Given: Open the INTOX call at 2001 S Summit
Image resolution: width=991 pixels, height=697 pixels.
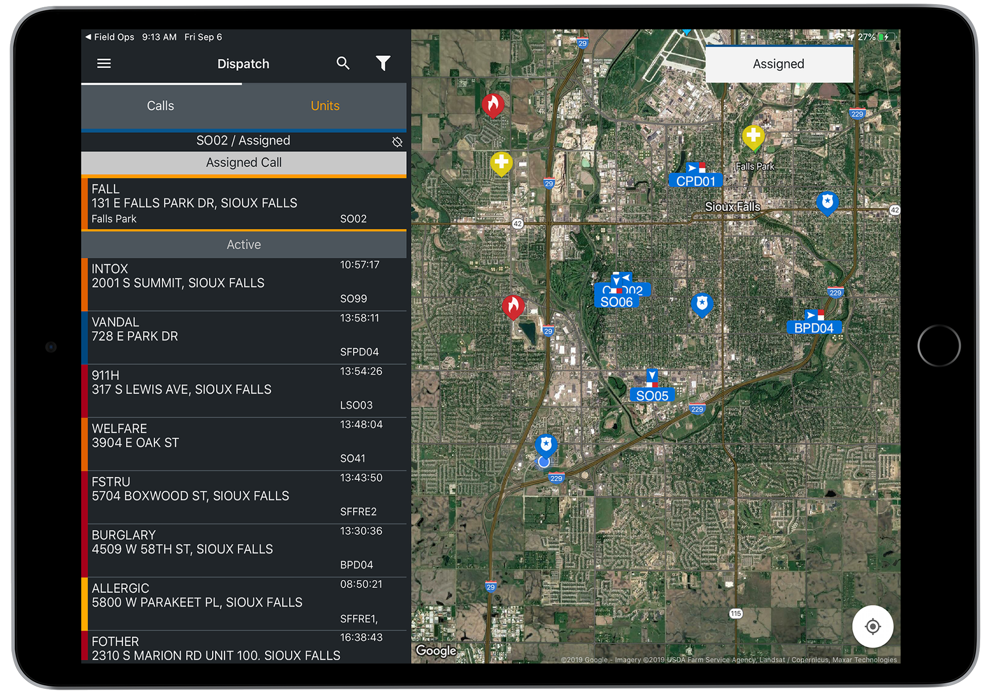Looking at the screenshot, I should (244, 284).
